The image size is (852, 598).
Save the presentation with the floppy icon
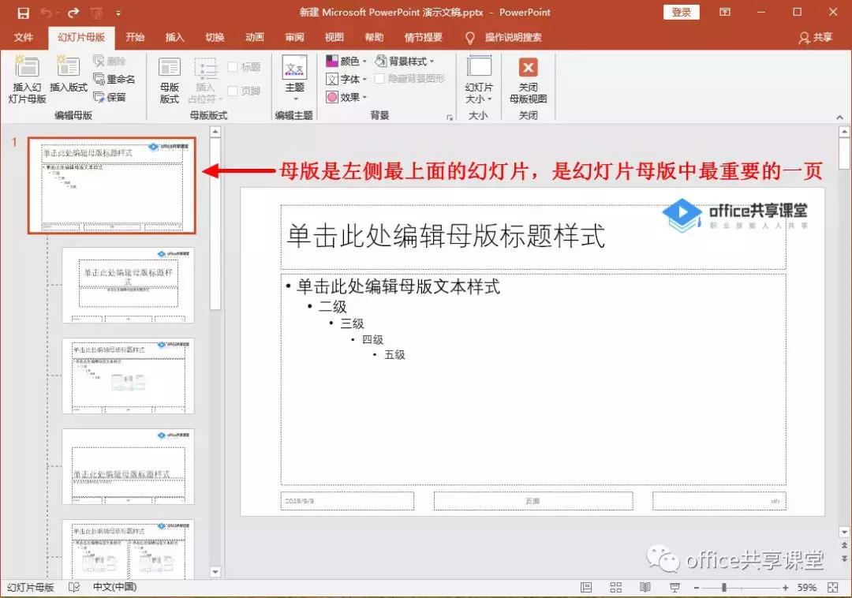(x=23, y=13)
